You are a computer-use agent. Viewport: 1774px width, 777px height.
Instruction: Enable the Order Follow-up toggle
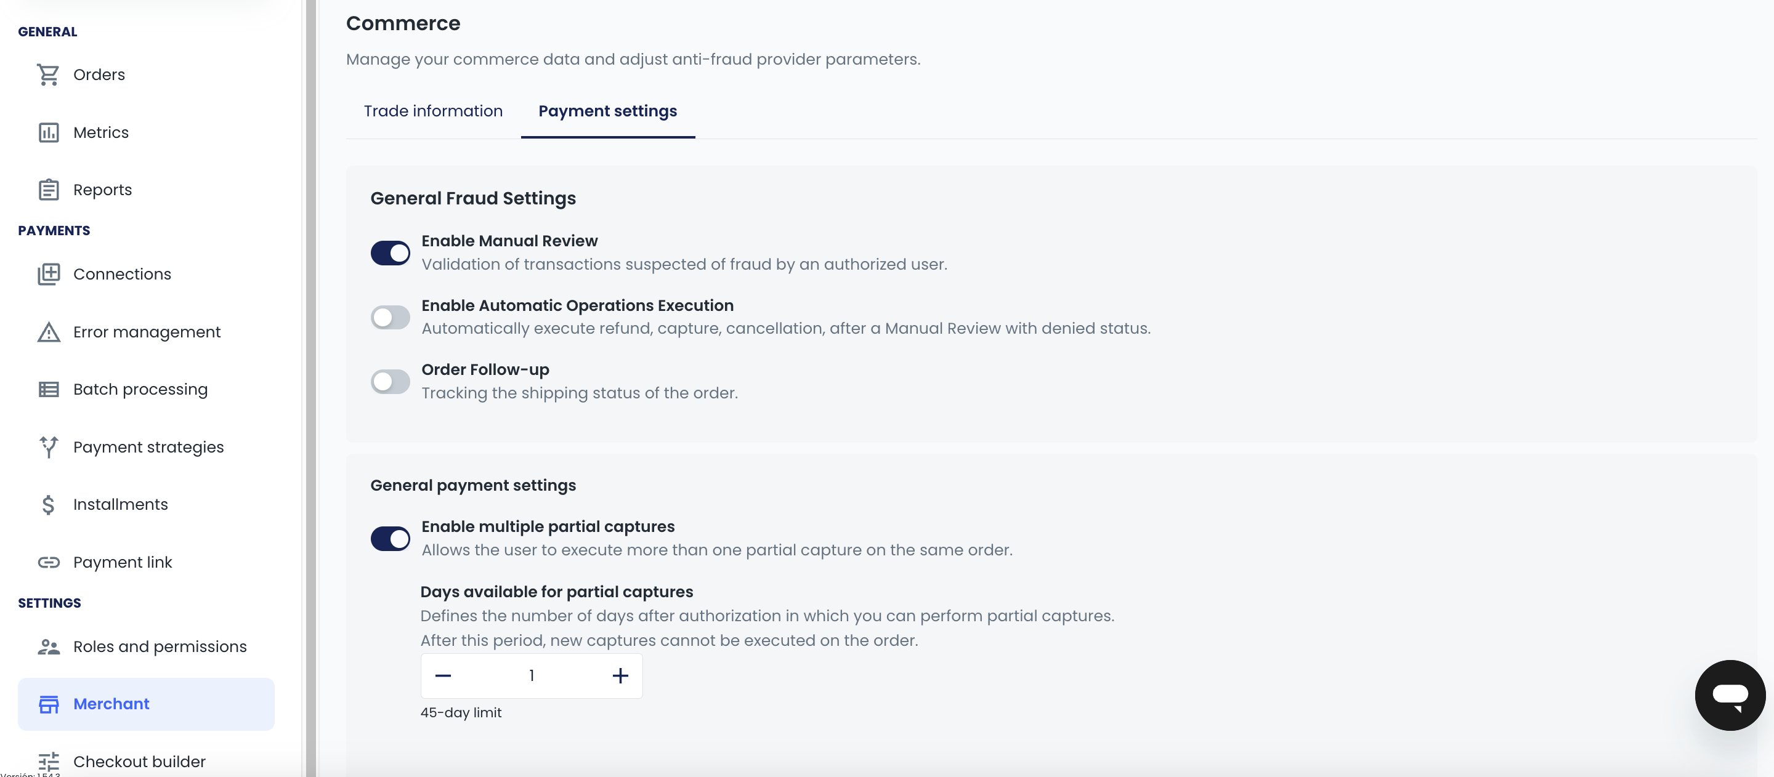tap(391, 381)
